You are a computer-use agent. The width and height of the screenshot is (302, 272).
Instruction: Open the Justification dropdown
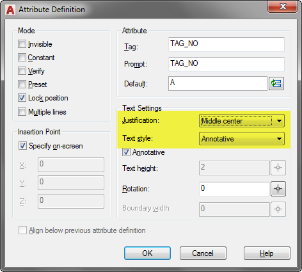pyautogui.click(x=242, y=121)
